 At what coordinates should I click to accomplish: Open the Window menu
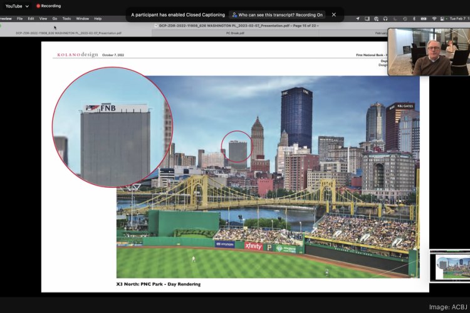click(x=83, y=19)
